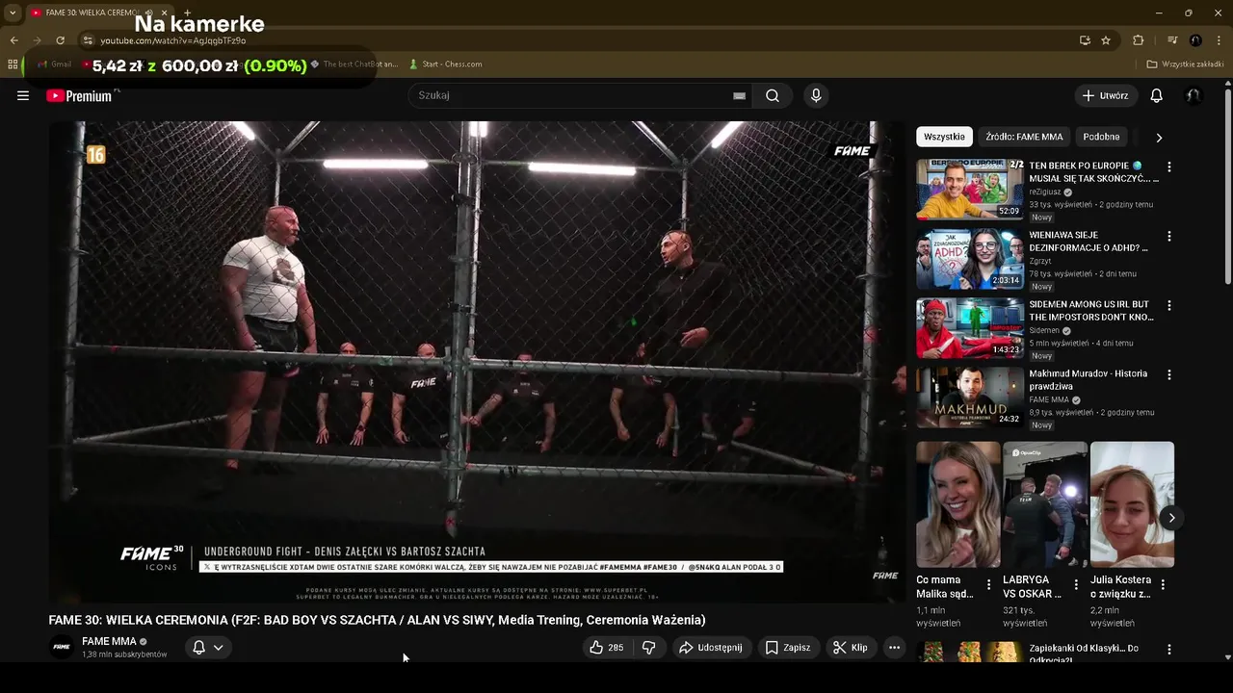
Task: Open options for LABRYGA VS OSKAR short
Action: pos(1076,584)
